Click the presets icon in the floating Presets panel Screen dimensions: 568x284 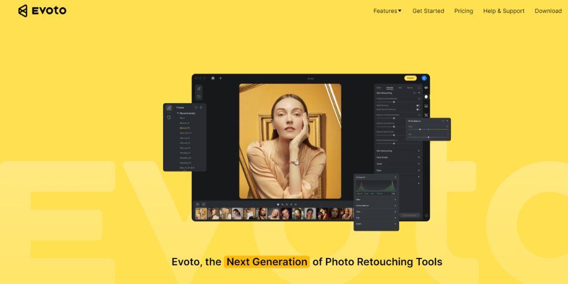[x=169, y=108]
